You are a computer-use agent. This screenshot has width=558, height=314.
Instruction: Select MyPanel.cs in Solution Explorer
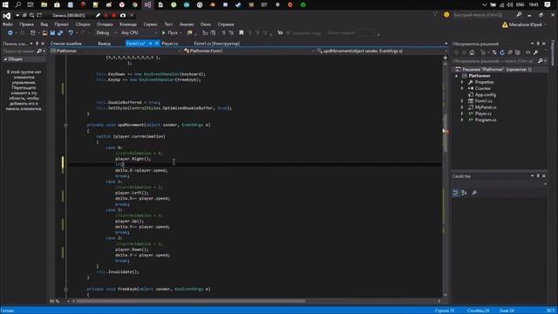486,107
